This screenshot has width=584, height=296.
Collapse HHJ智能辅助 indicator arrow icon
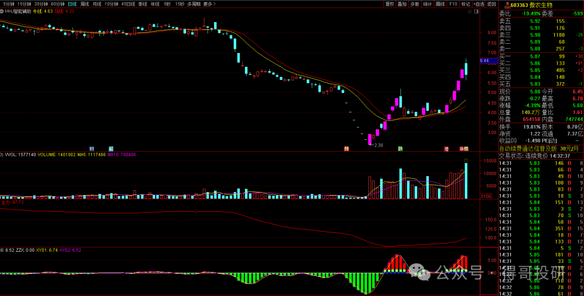[x=2, y=11]
